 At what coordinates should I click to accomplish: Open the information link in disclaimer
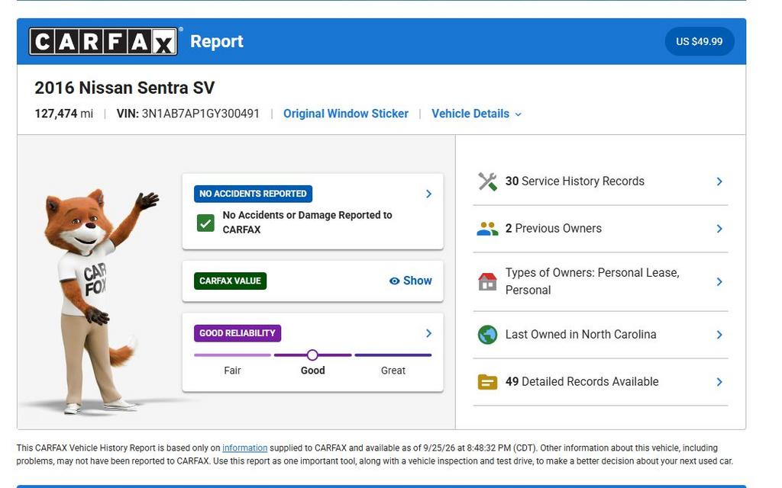point(244,448)
